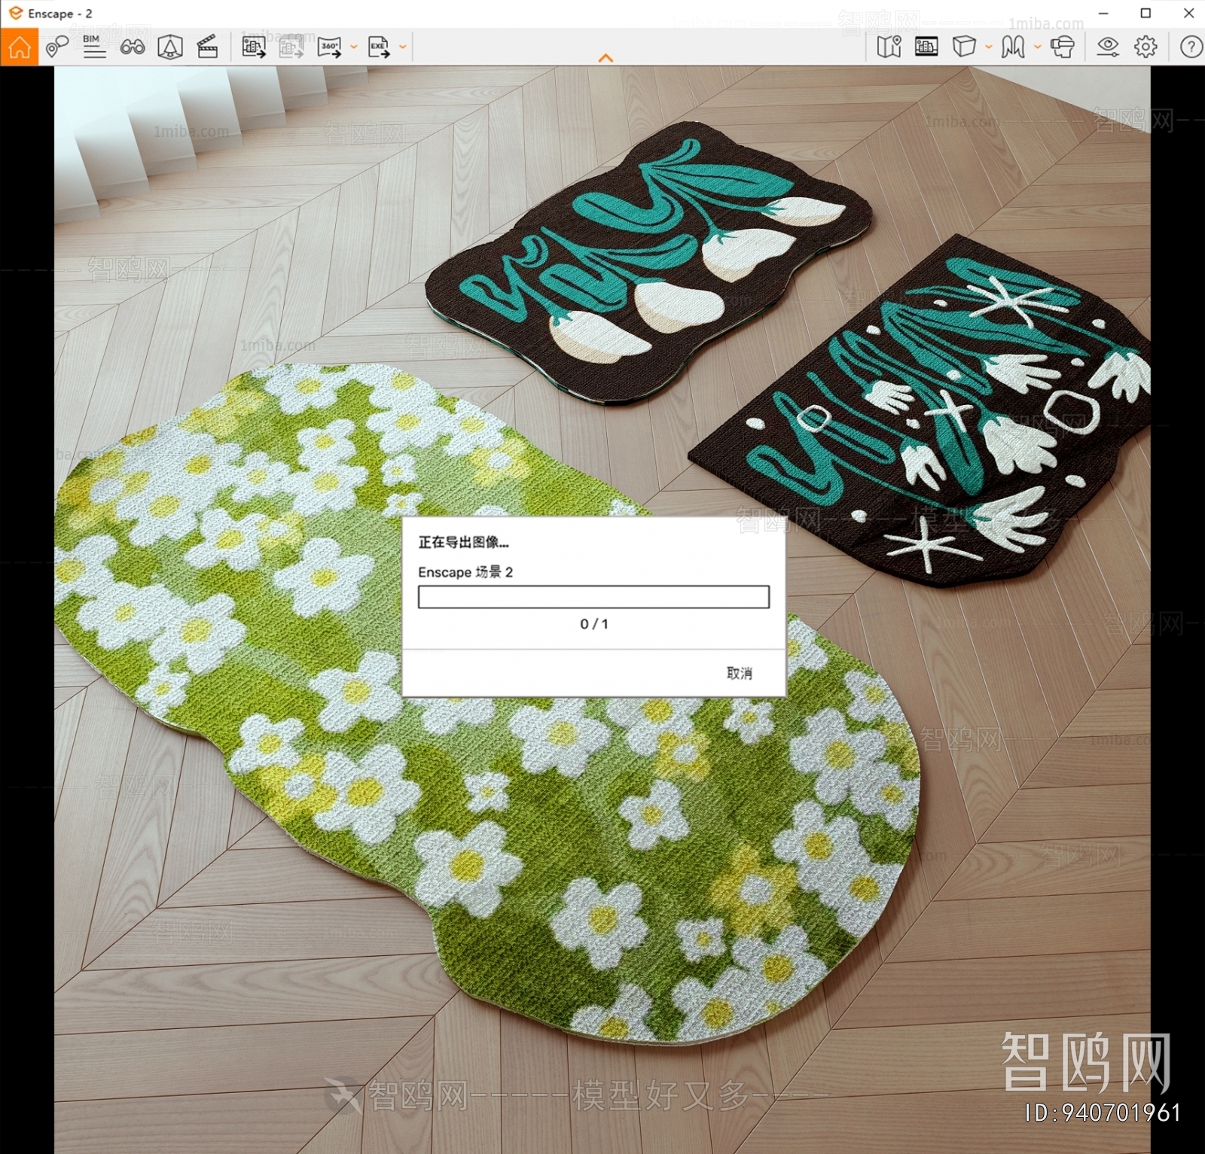This screenshot has height=1154, width=1205.
Task: Click the 360° panorama export icon
Action: [329, 47]
